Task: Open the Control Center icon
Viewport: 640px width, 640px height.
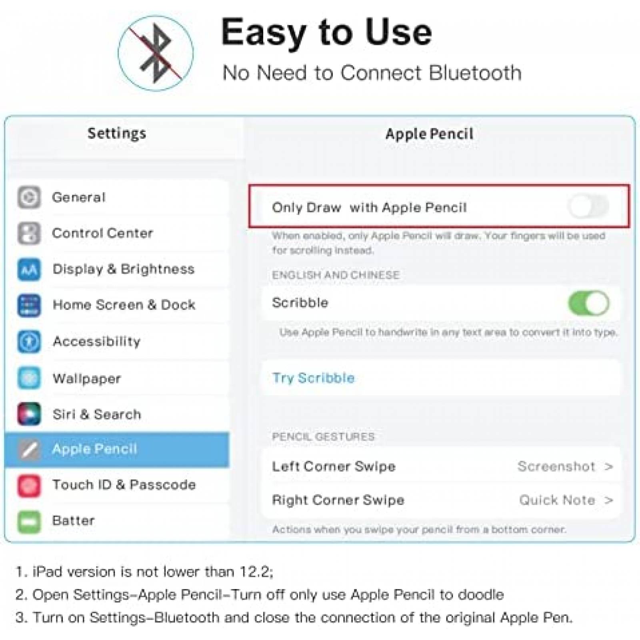Action: pyautogui.click(x=29, y=233)
